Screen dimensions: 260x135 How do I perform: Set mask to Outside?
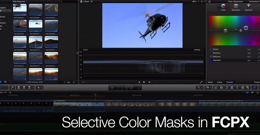click(x=230, y=82)
